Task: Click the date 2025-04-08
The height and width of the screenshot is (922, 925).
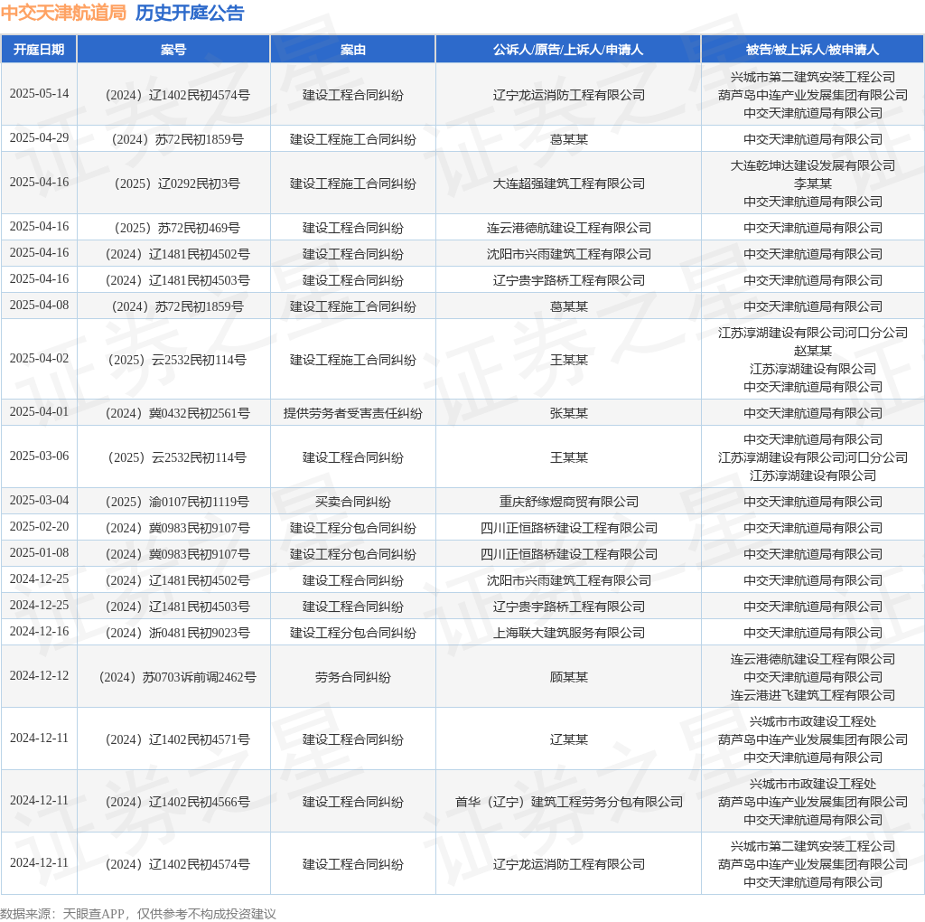Action: tap(39, 306)
